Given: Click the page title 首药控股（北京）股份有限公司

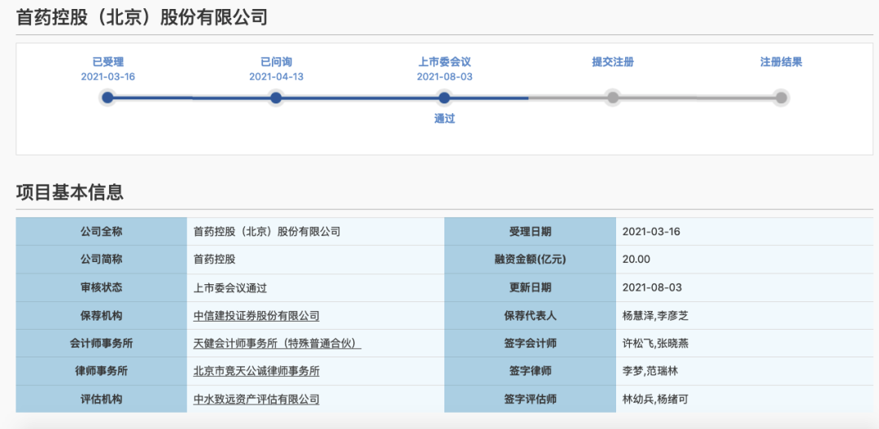Looking at the screenshot, I should [142, 17].
